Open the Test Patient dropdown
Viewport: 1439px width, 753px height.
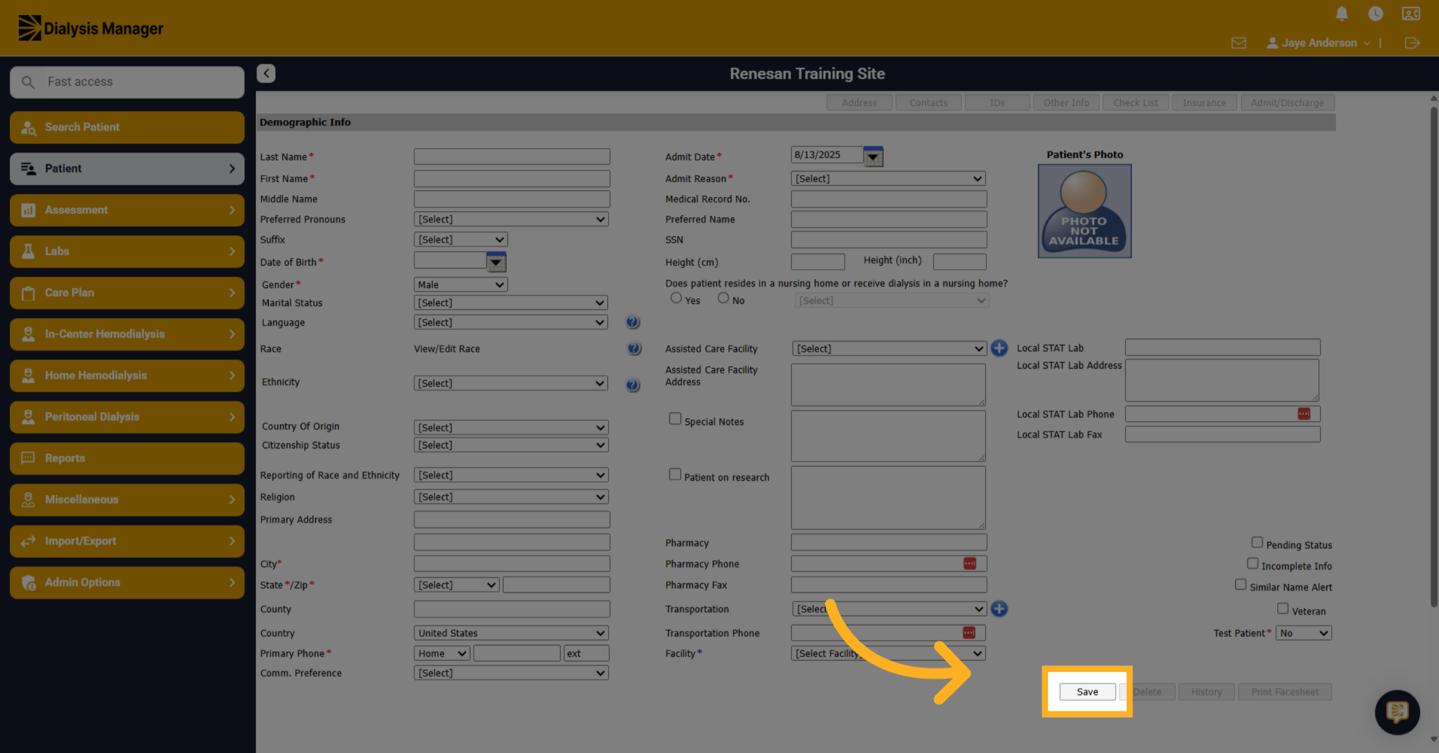click(x=1304, y=633)
